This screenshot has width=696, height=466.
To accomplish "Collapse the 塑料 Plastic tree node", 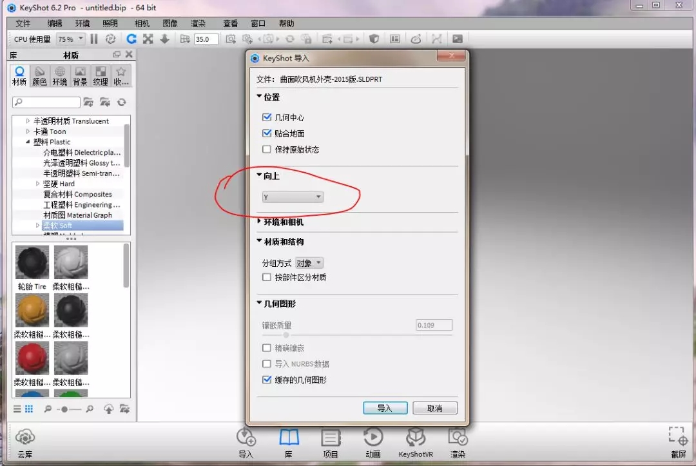I will (28, 142).
